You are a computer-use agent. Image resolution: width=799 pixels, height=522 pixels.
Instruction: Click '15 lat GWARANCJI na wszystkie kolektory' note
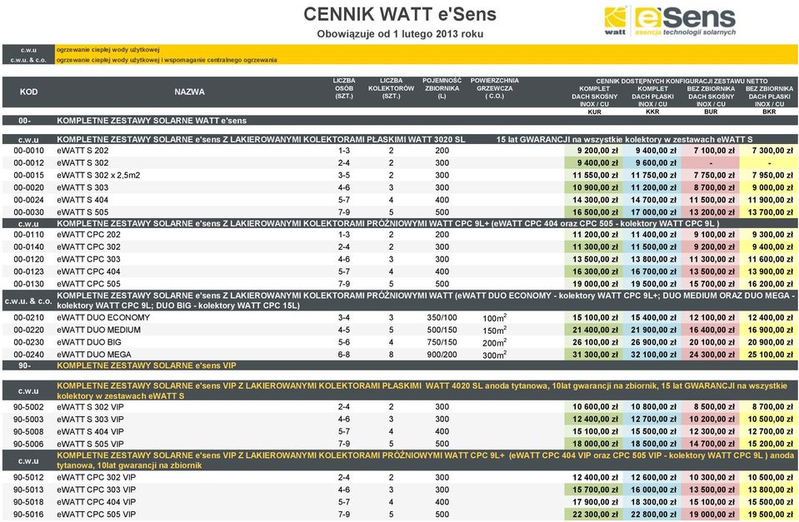(x=625, y=140)
